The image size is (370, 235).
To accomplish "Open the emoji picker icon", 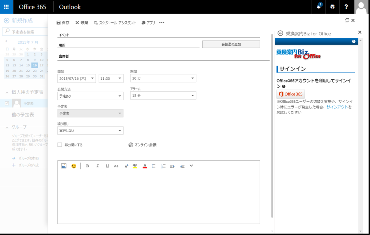I will pyautogui.click(x=73, y=166).
